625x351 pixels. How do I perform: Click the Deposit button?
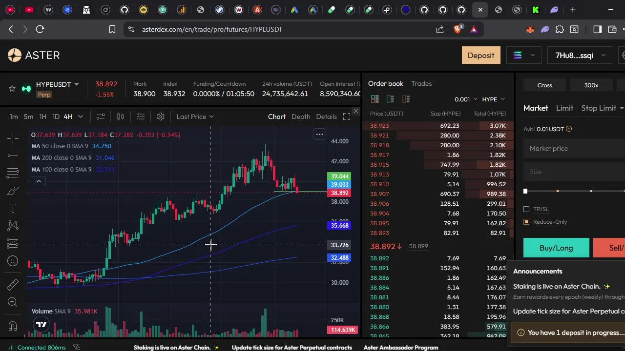(x=481, y=56)
